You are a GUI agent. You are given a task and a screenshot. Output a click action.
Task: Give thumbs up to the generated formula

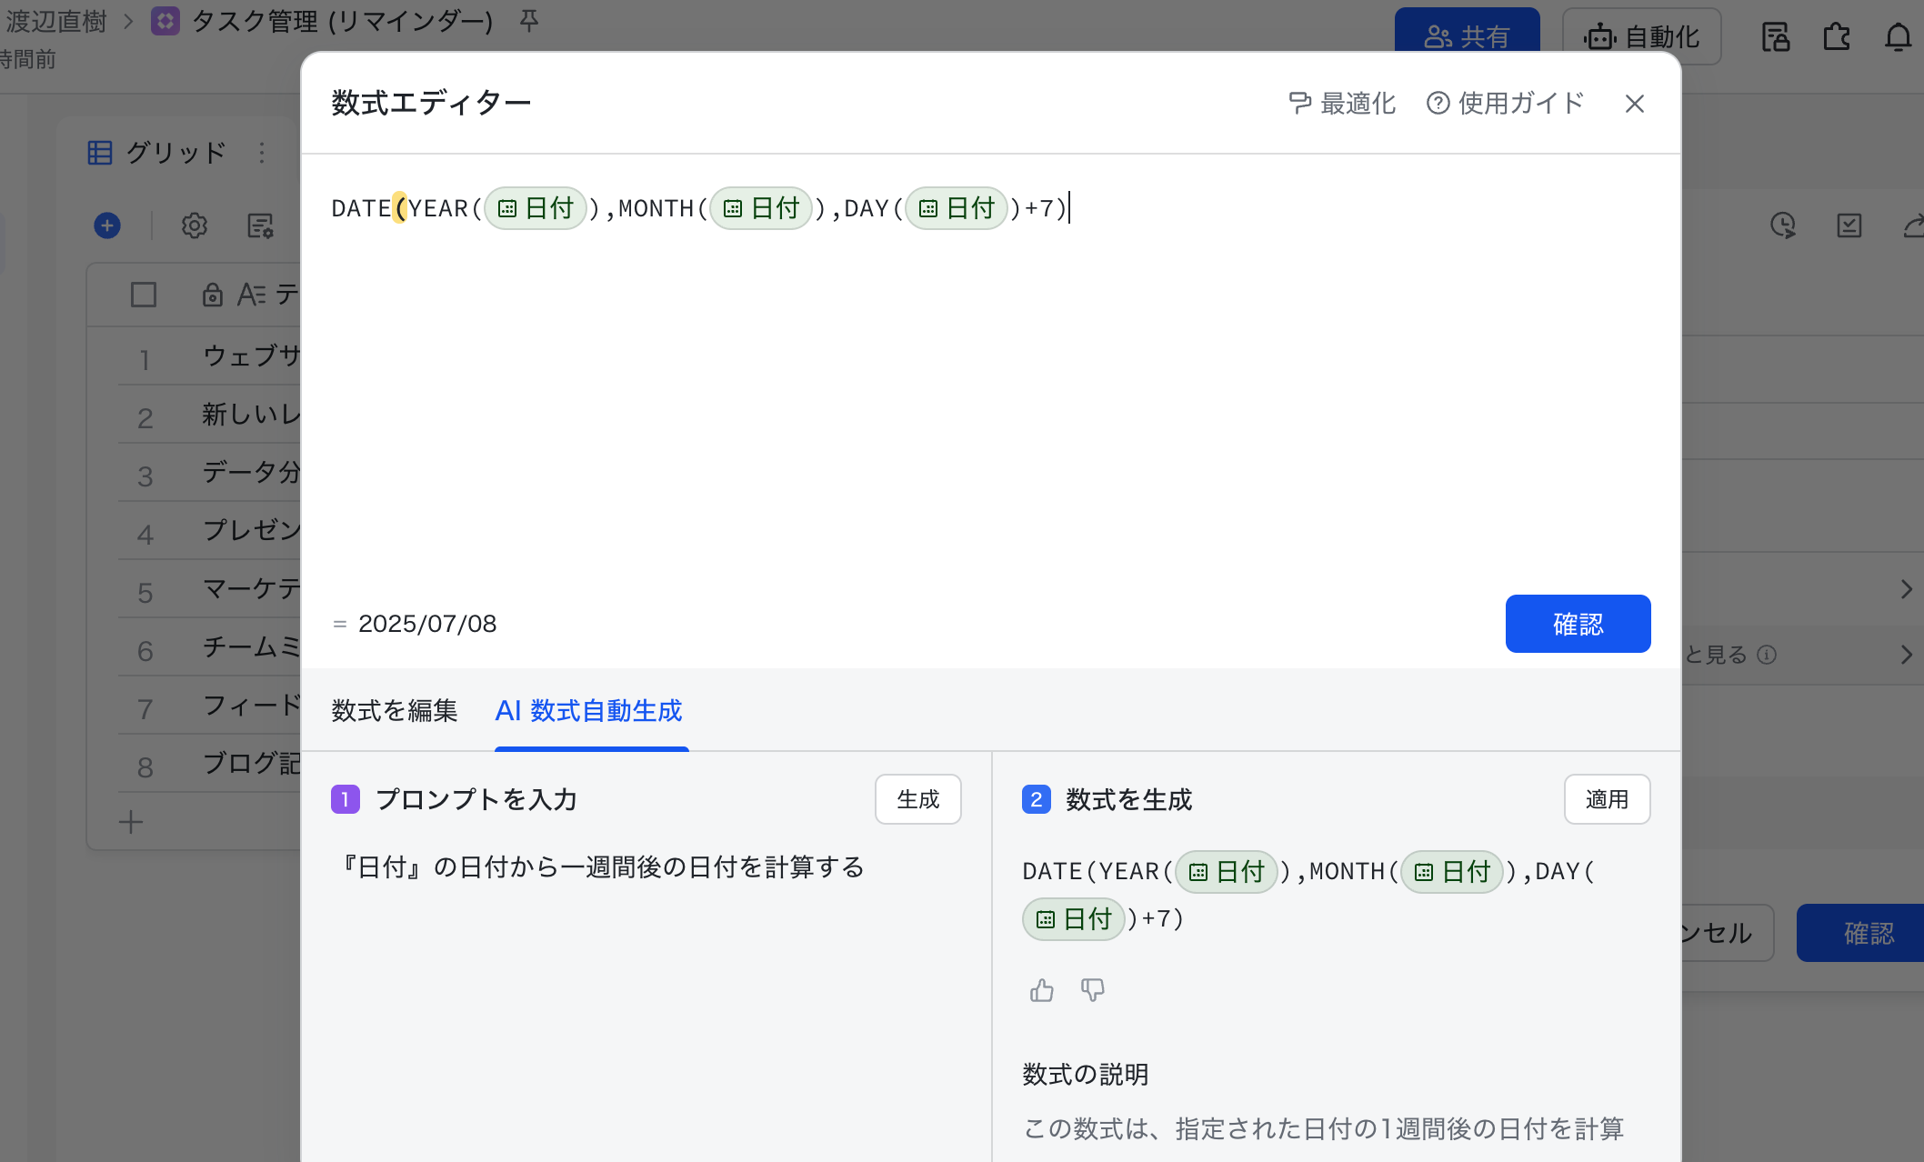(1042, 990)
